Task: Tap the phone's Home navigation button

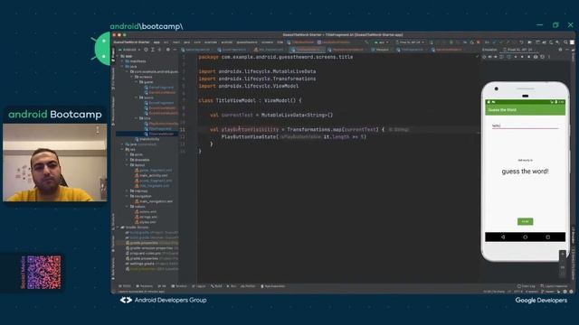Action: [x=525, y=237]
